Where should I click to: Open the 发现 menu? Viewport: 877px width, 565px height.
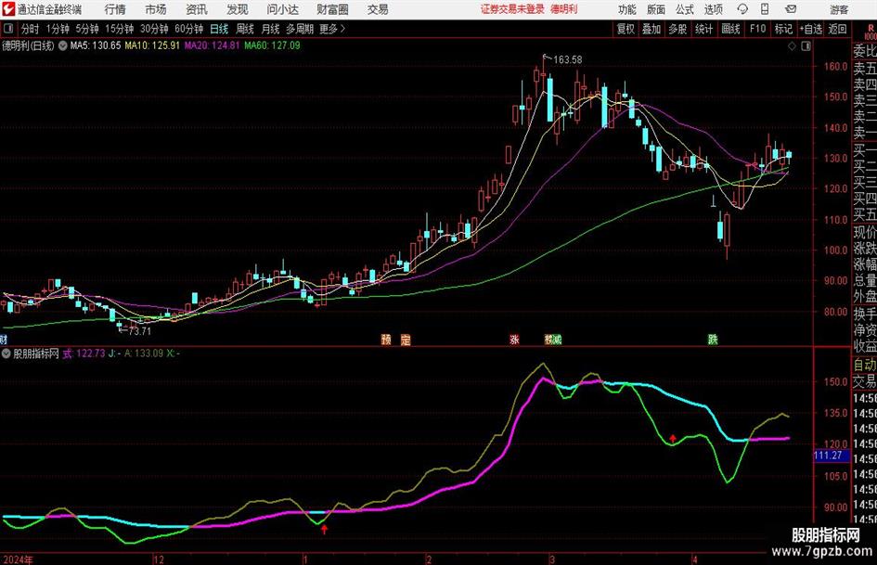pos(238,9)
